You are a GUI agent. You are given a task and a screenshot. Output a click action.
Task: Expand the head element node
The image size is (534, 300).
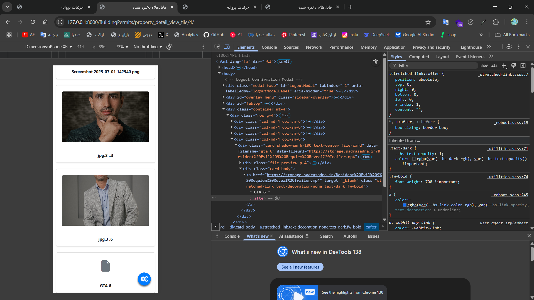(219, 67)
